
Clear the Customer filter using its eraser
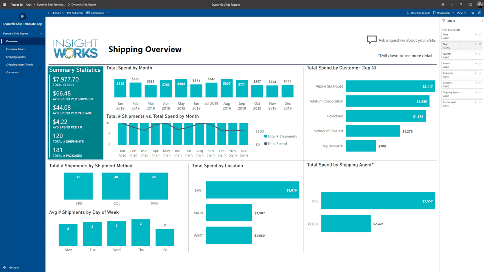pos(480,73)
